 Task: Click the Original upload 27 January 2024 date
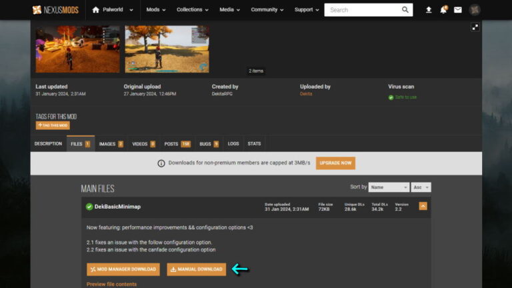pyautogui.click(x=150, y=94)
